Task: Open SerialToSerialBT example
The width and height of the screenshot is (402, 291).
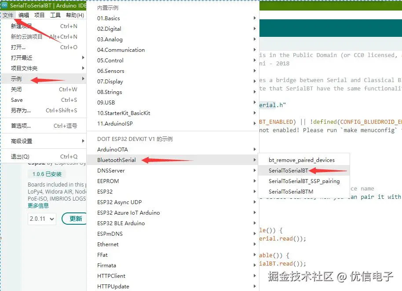Action: point(304,170)
